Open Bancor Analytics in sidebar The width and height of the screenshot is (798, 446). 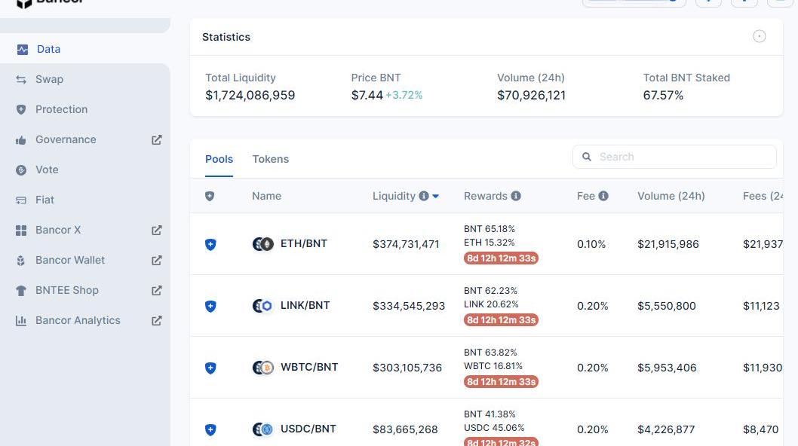click(x=78, y=320)
